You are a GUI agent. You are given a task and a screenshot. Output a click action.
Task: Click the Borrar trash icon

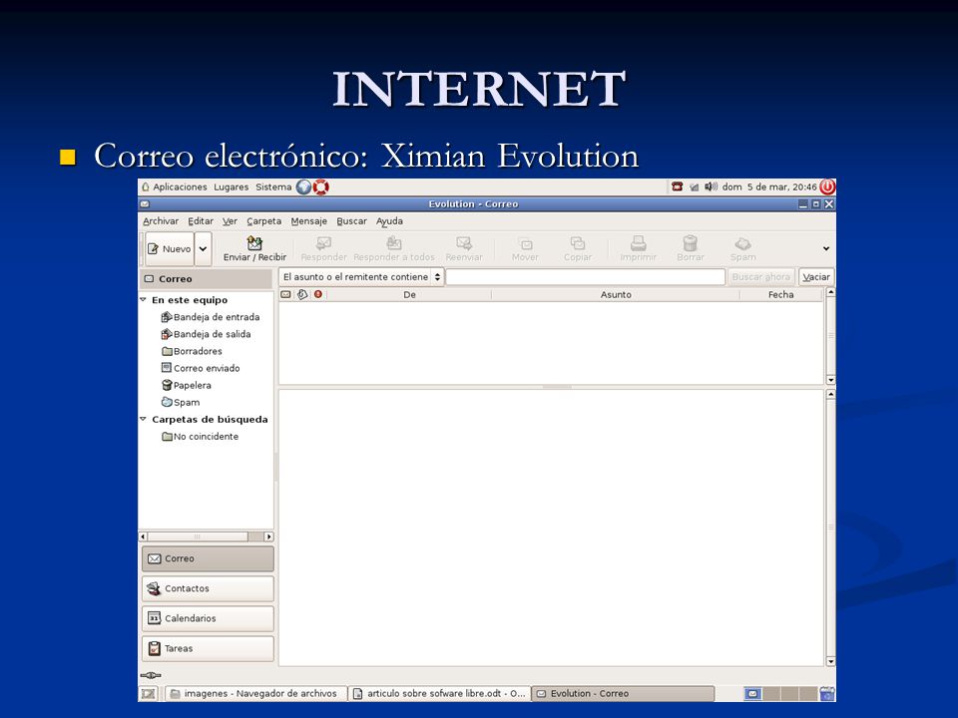(x=691, y=243)
